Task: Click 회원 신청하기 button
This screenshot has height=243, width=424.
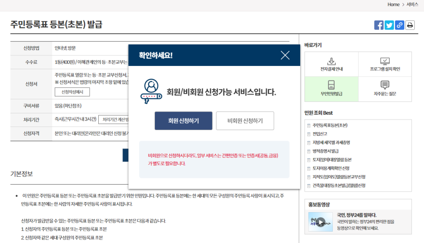Action: point(183,121)
